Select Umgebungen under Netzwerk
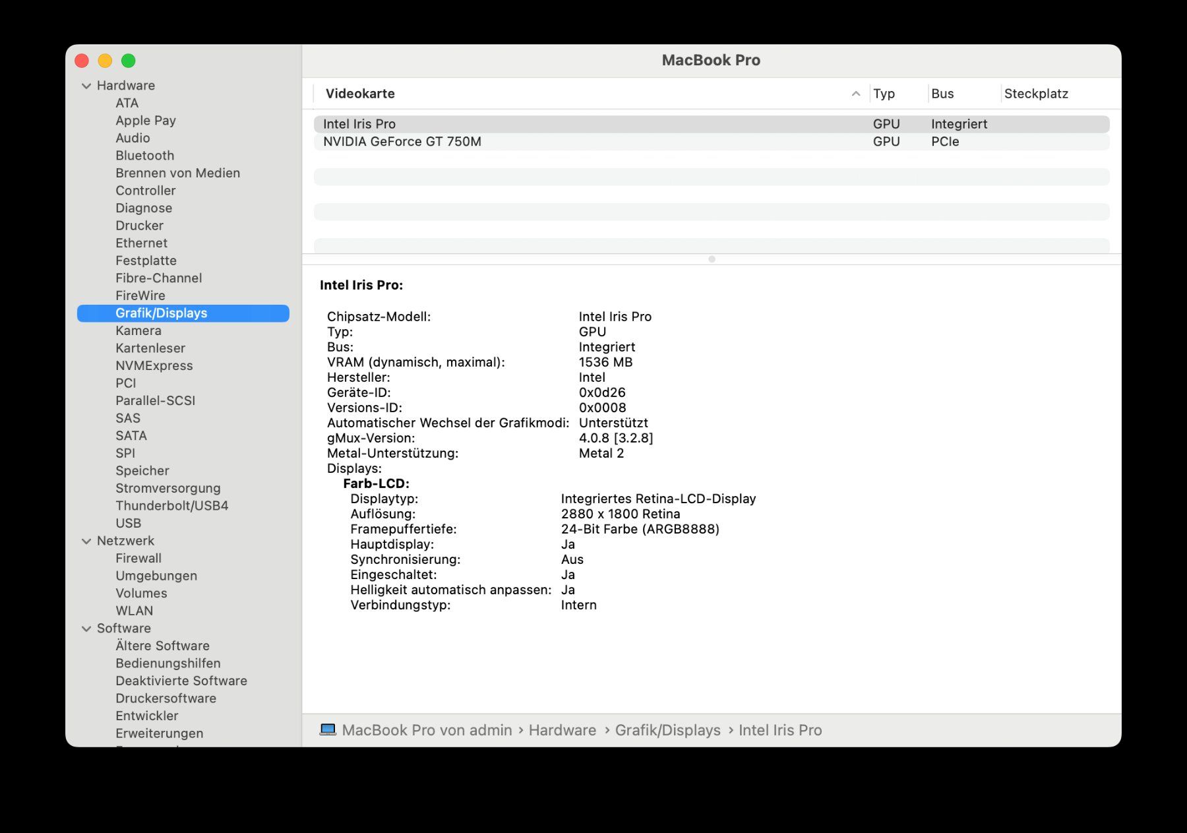 point(156,576)
